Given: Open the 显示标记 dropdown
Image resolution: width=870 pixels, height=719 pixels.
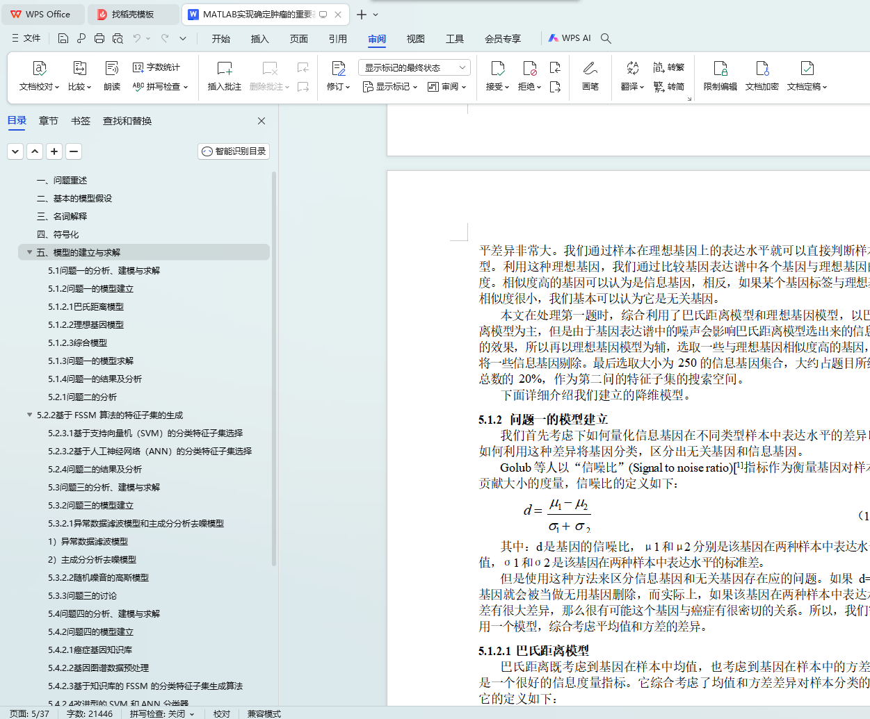Looking at the screenshot, I should 389,87.
